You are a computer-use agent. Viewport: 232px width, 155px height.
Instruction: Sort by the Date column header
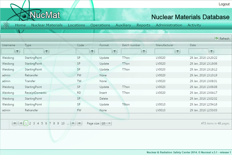[x=193, y=45]
